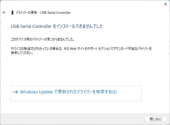Click the word "Web" in the description paragraph

pyautogui.click(x=73, y=49)
